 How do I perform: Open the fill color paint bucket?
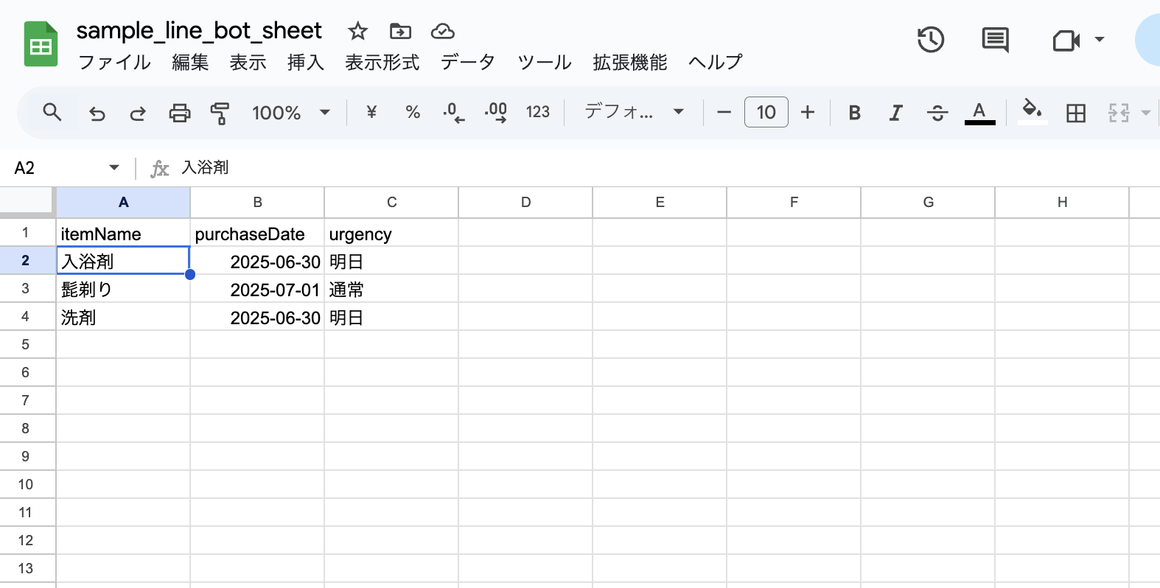pos(1033,112)
